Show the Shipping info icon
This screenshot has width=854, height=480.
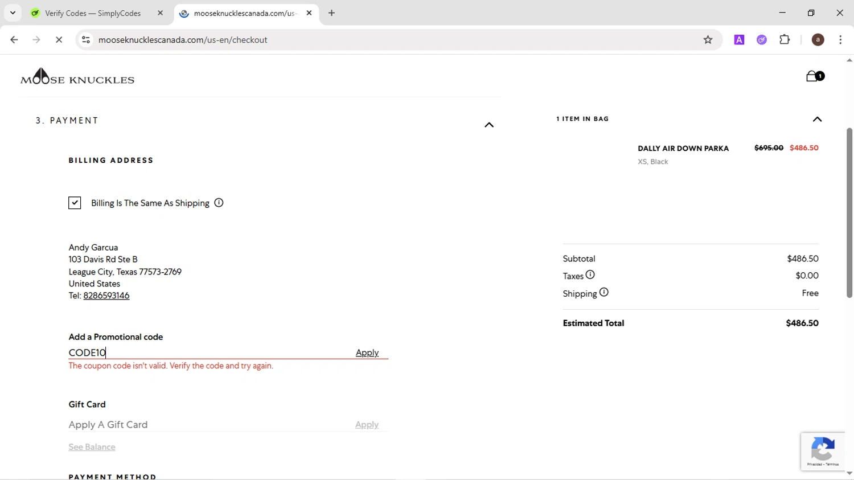click(604, 292)
